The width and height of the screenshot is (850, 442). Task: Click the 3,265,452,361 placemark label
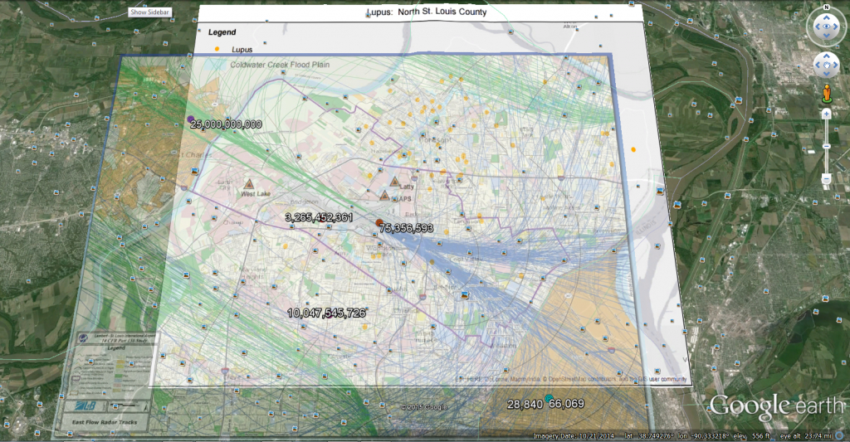pos(319,217)
